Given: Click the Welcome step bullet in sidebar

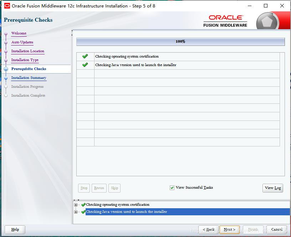Looking at the screenshot, I should coord(6,33).
